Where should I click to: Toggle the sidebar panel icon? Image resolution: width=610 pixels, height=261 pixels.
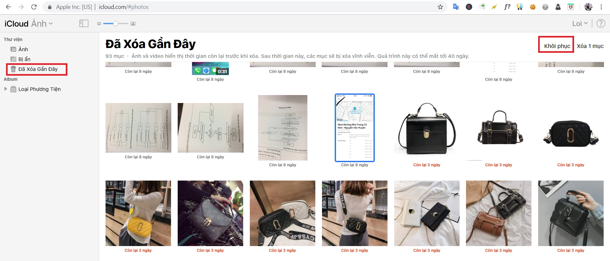84,23
